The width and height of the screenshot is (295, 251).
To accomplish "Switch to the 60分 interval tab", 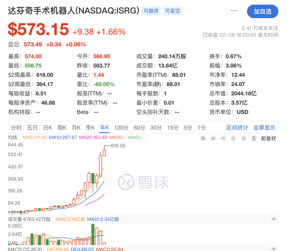I will 139,128.
